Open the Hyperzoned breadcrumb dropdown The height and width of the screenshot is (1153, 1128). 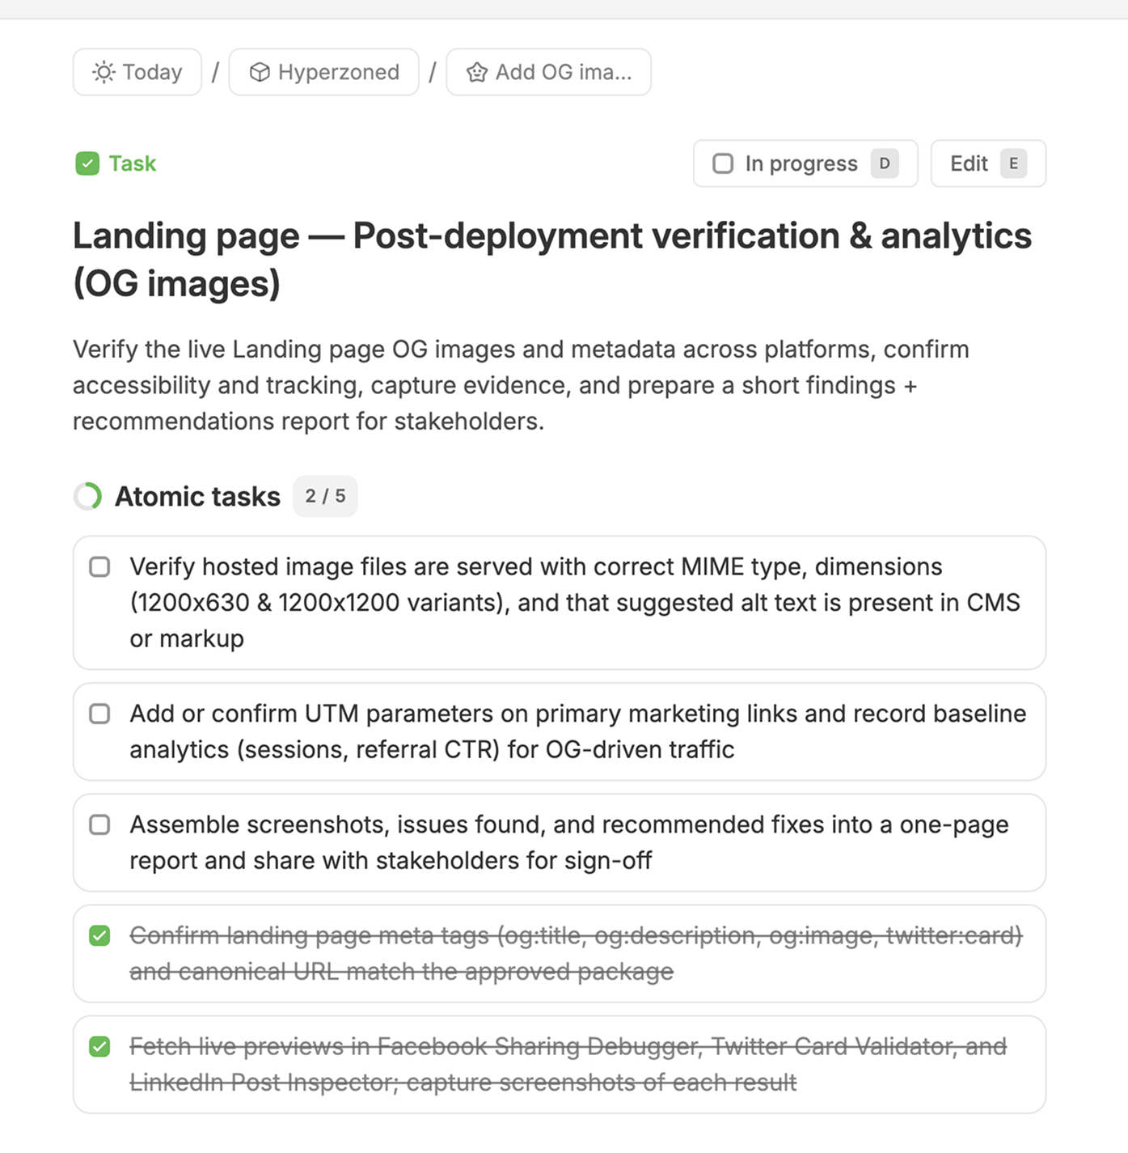[x=323, y=72]
